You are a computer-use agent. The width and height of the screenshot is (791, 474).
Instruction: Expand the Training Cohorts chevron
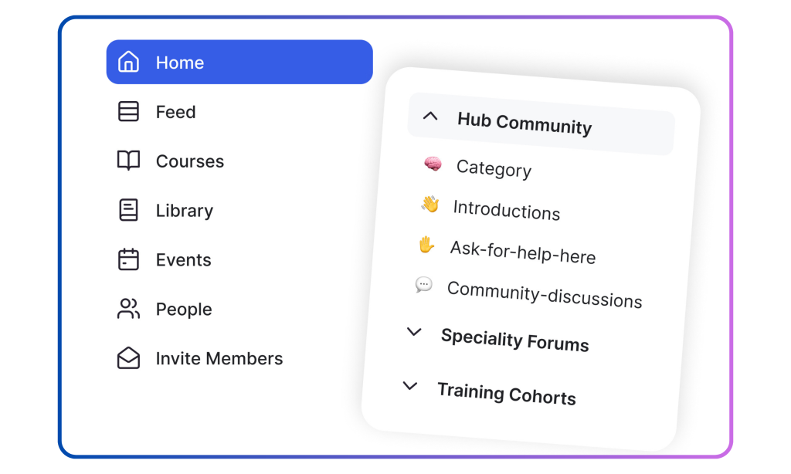click(x=410, y=386)
